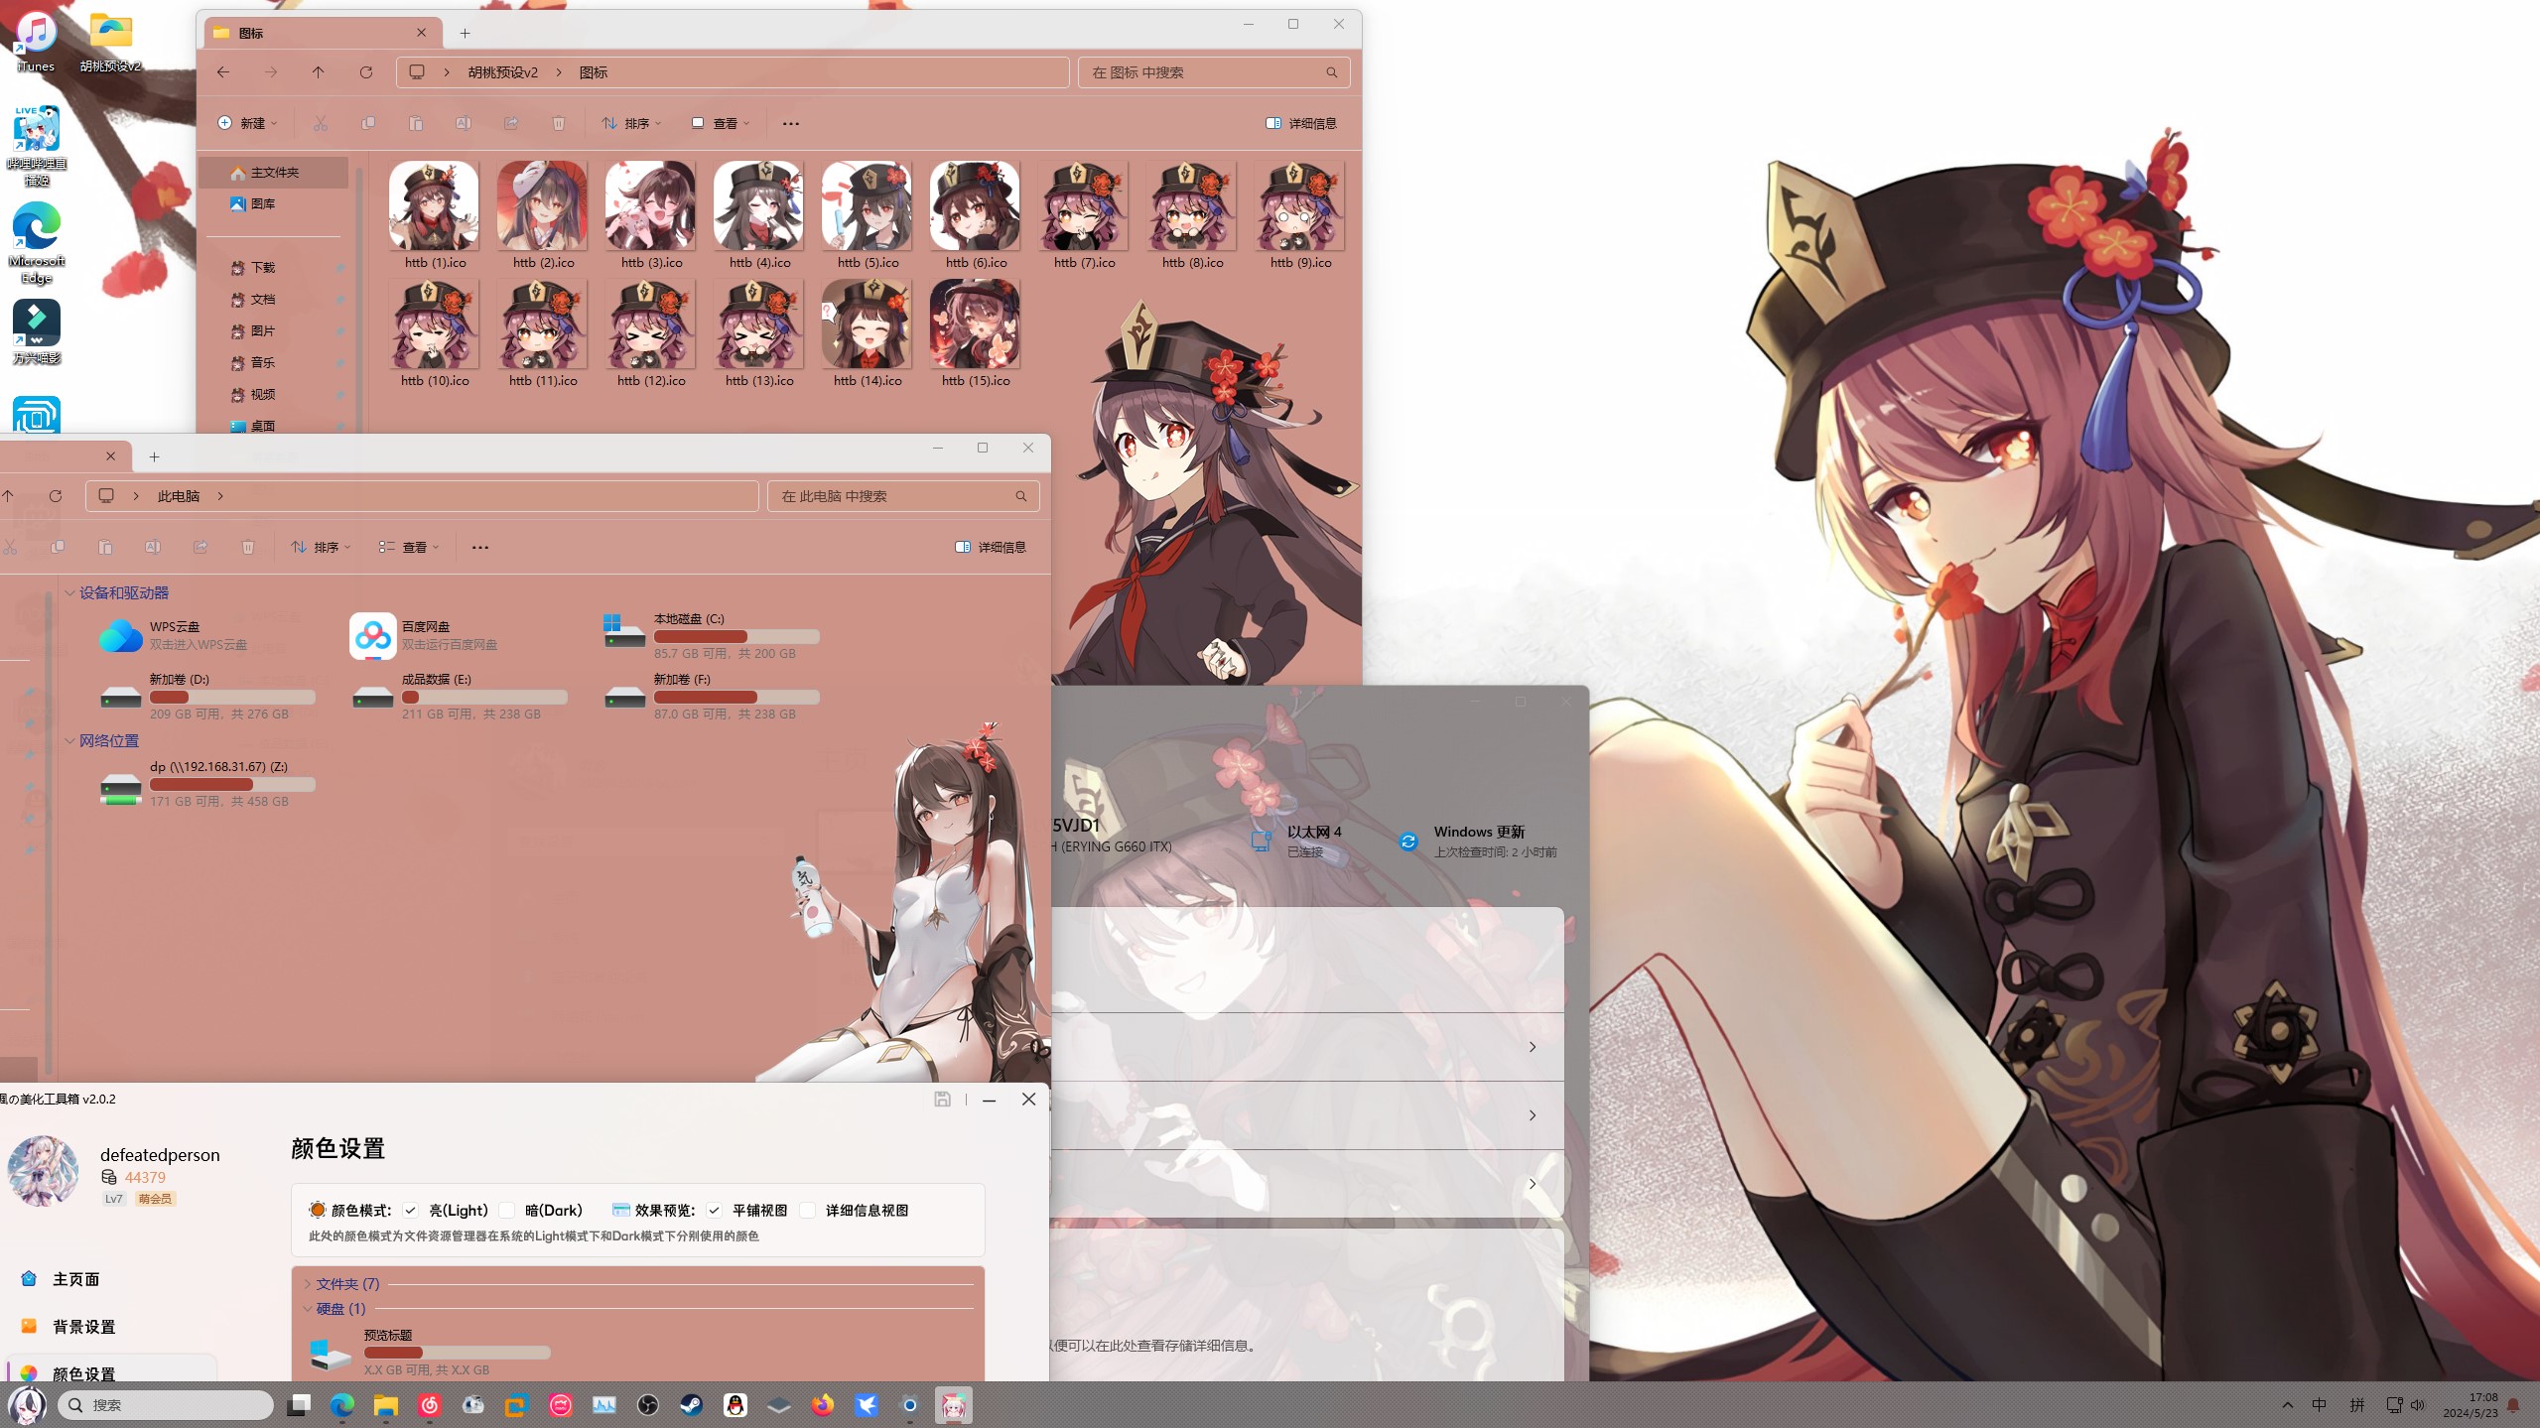This screenshot has width=2540, height=1428.
Task: Enable the 暗(Dark) color mode checkbox
Action: 507,1210
